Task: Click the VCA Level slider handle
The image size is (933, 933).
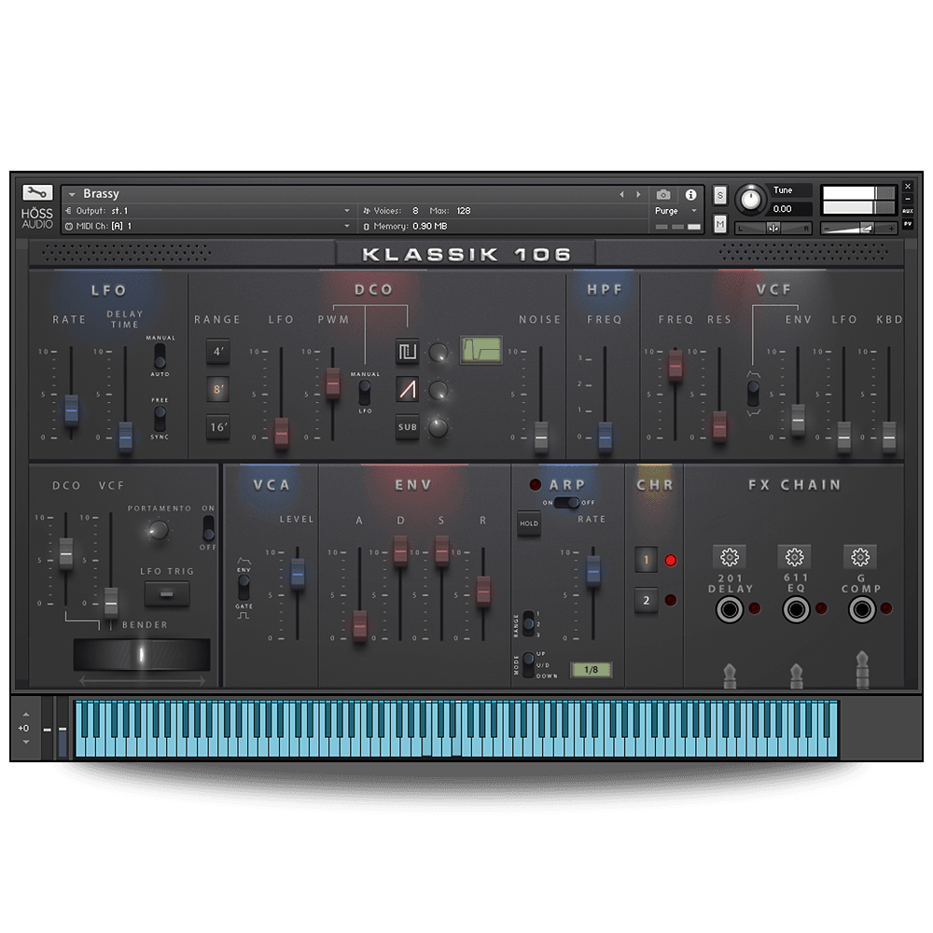Action: tap(298, 574)
